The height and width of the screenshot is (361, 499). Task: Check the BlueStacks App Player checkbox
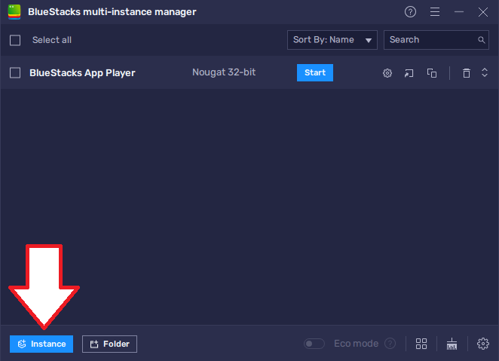pyautogui.click(x=15, y=73)
